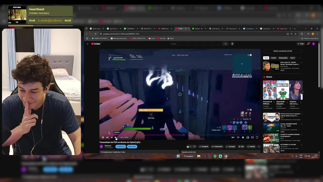This screenshot has width=323, height=182.
Task: Open the player settings gear
Action: click(x=243, y=138)
